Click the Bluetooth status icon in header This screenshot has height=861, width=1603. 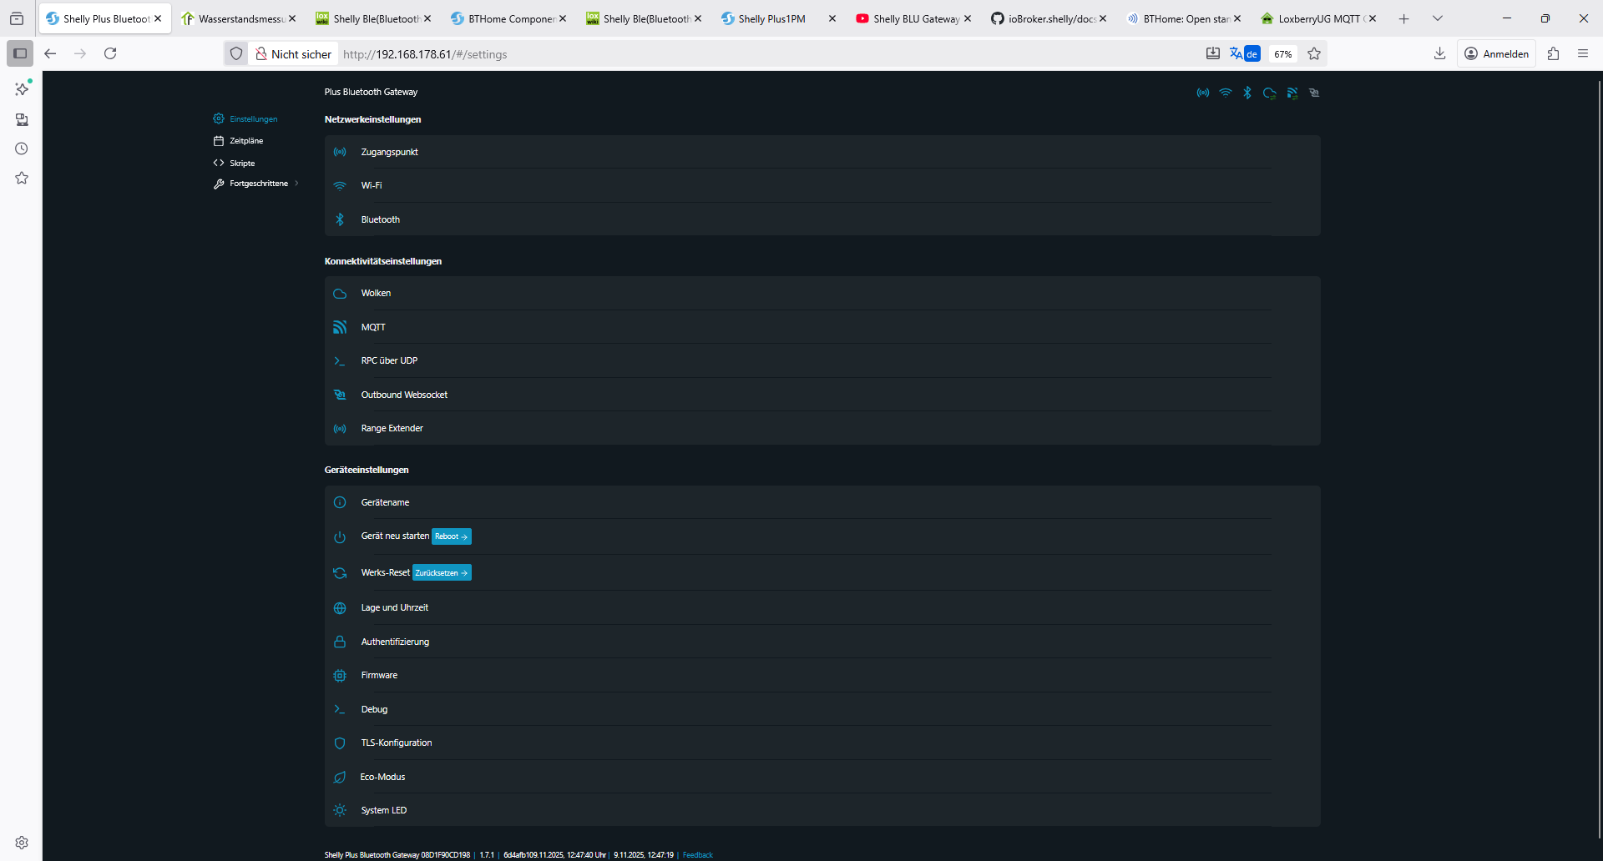[1247, 93]
